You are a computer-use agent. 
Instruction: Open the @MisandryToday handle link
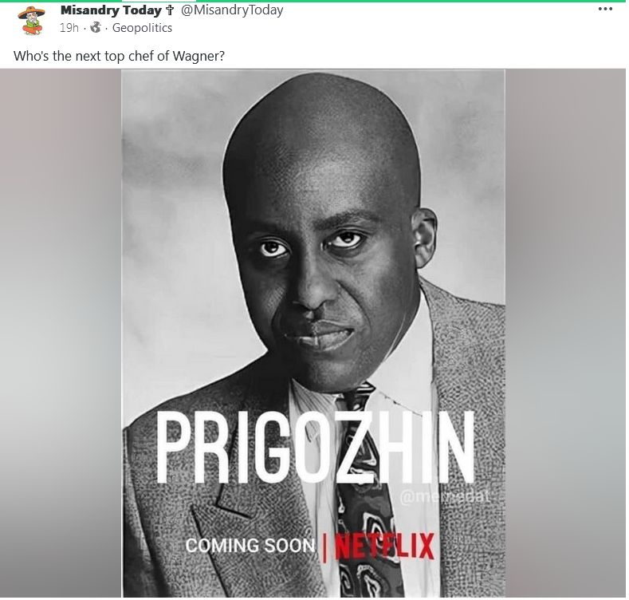pos(232,10)
